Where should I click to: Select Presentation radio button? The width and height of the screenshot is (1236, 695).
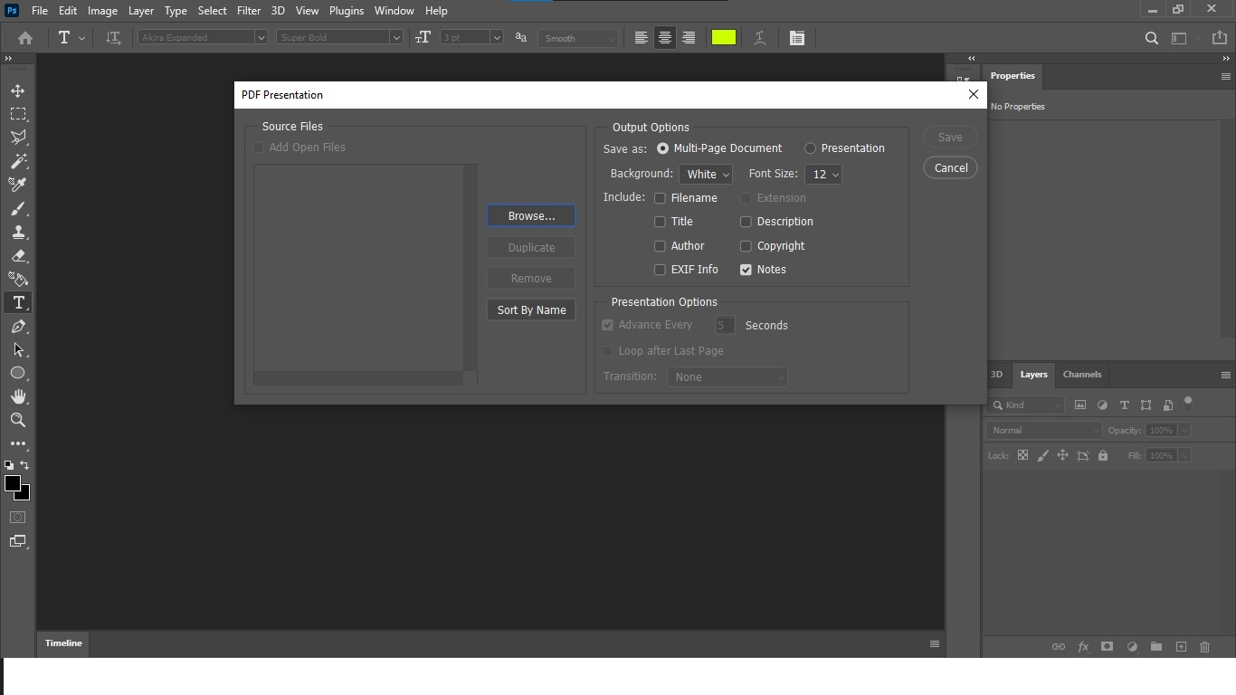click(x=810, y=148)
